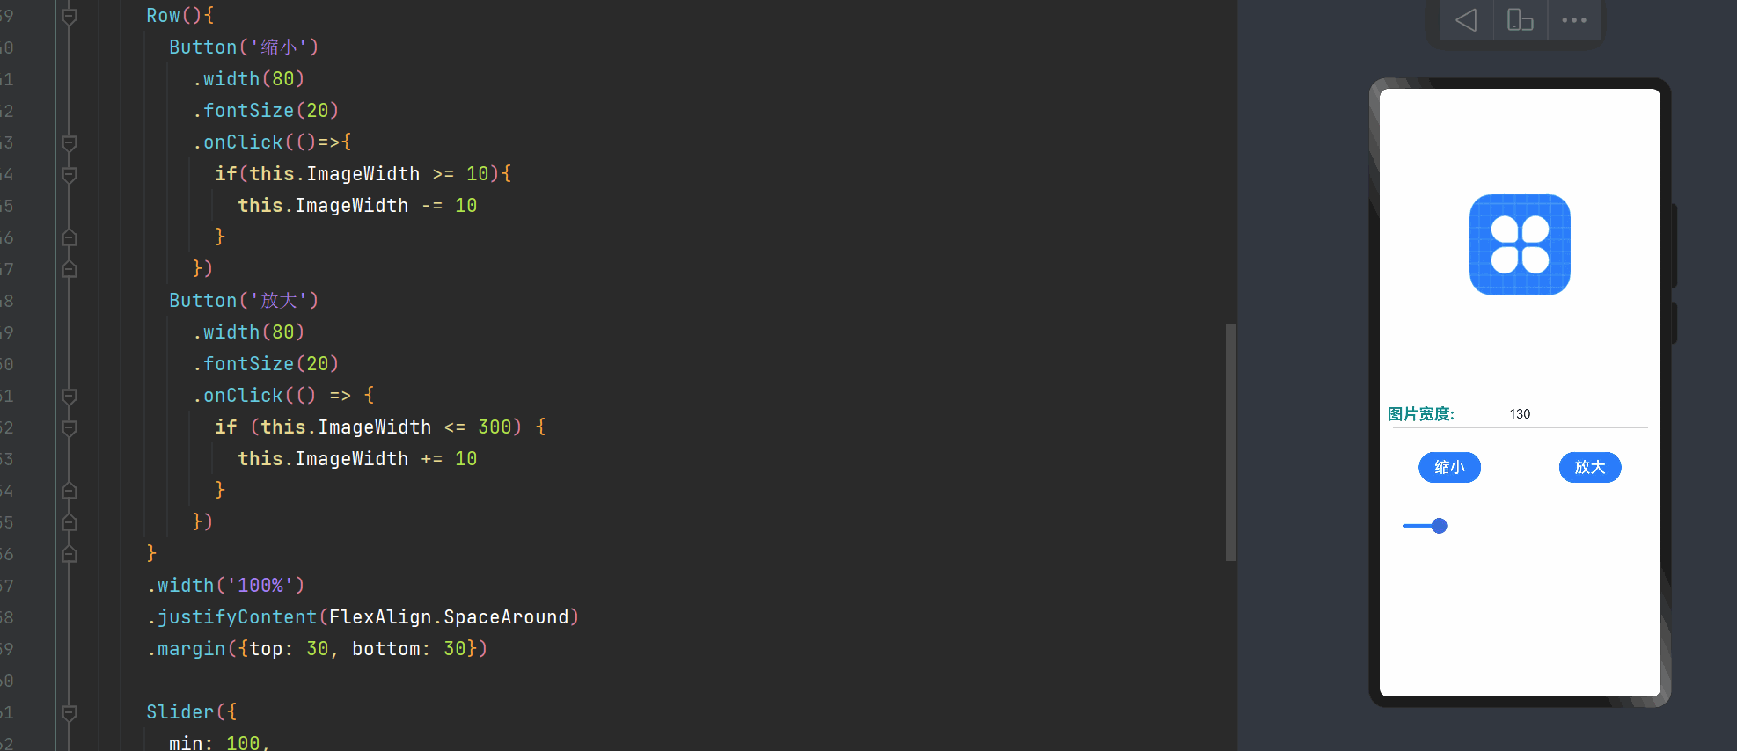Viewport: 1737px width, 751px height.
Task: Fold the 缩小 button's onClick handler block
Action: tap(70, 142)
